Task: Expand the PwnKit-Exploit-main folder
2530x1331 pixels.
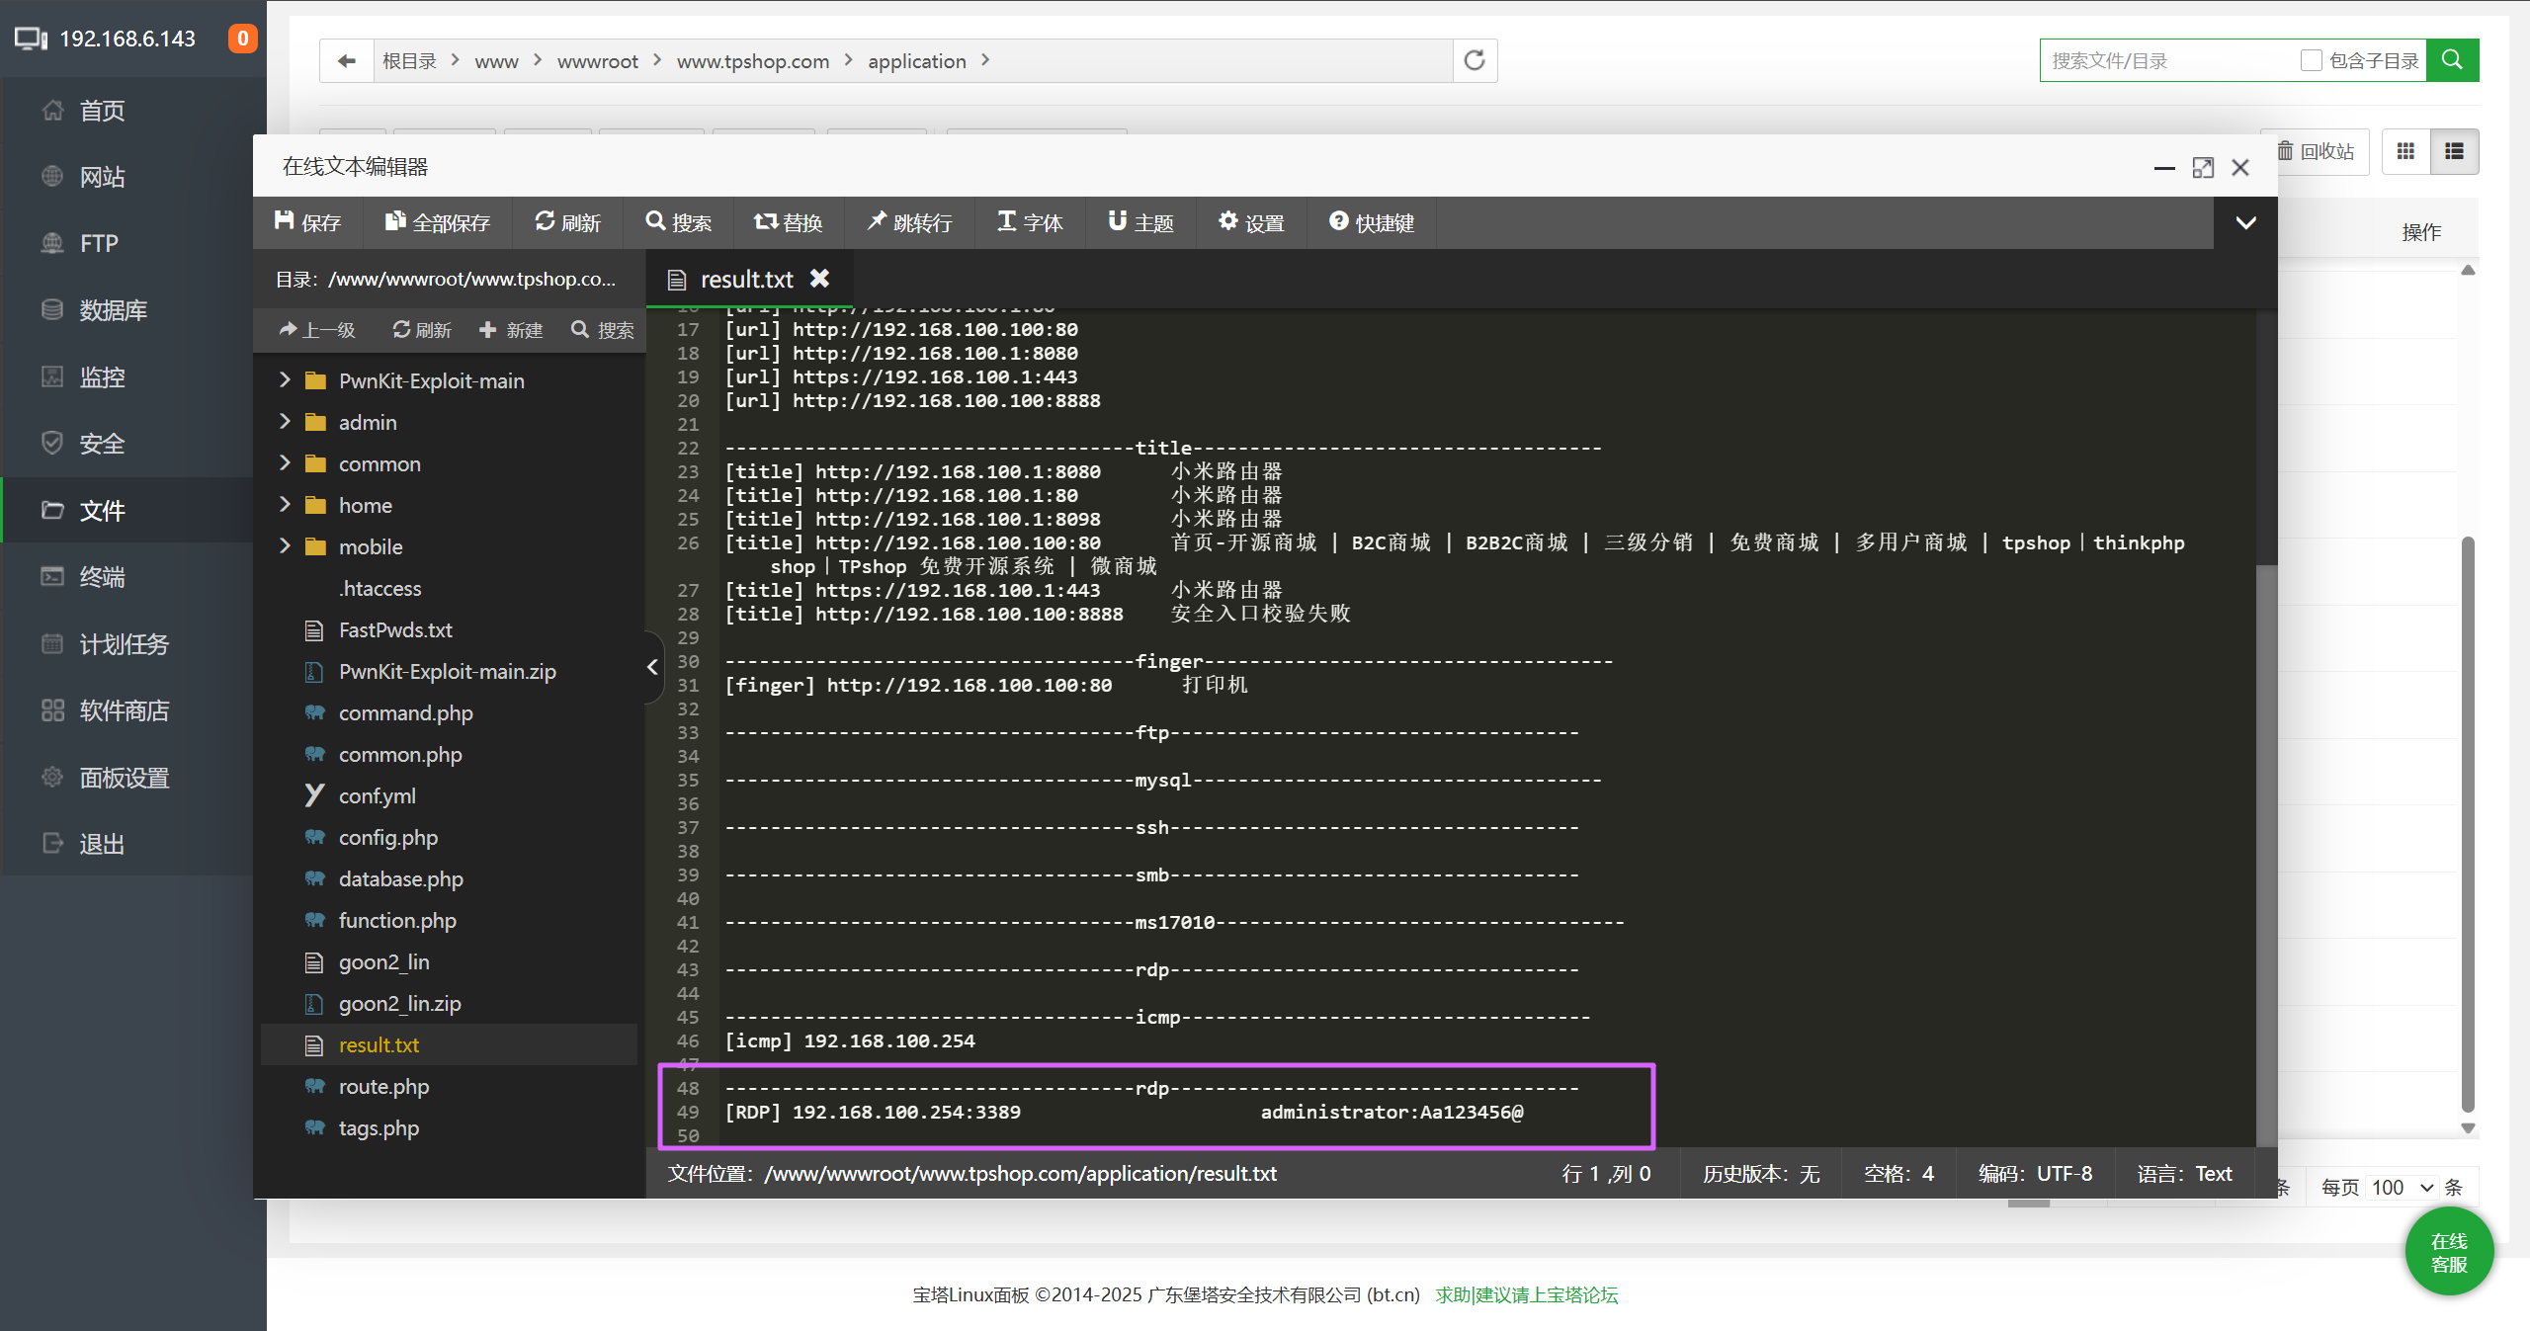Action: 285,380
